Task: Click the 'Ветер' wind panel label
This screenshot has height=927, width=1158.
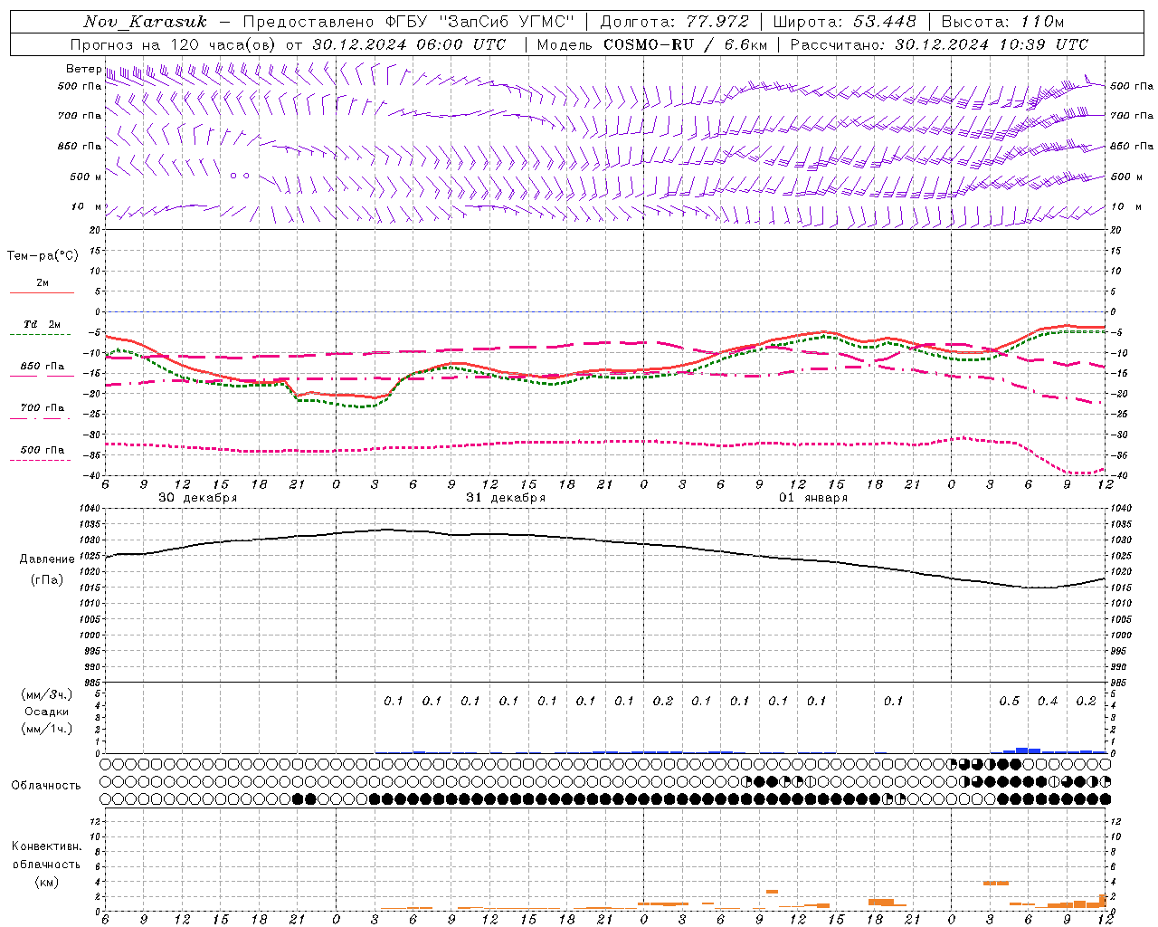Action: click(83, 69)
